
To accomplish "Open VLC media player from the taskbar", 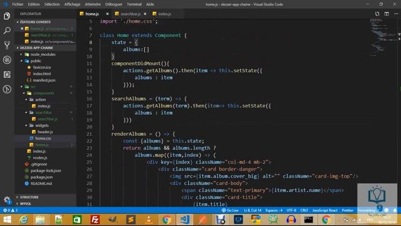I will point(148,220).
